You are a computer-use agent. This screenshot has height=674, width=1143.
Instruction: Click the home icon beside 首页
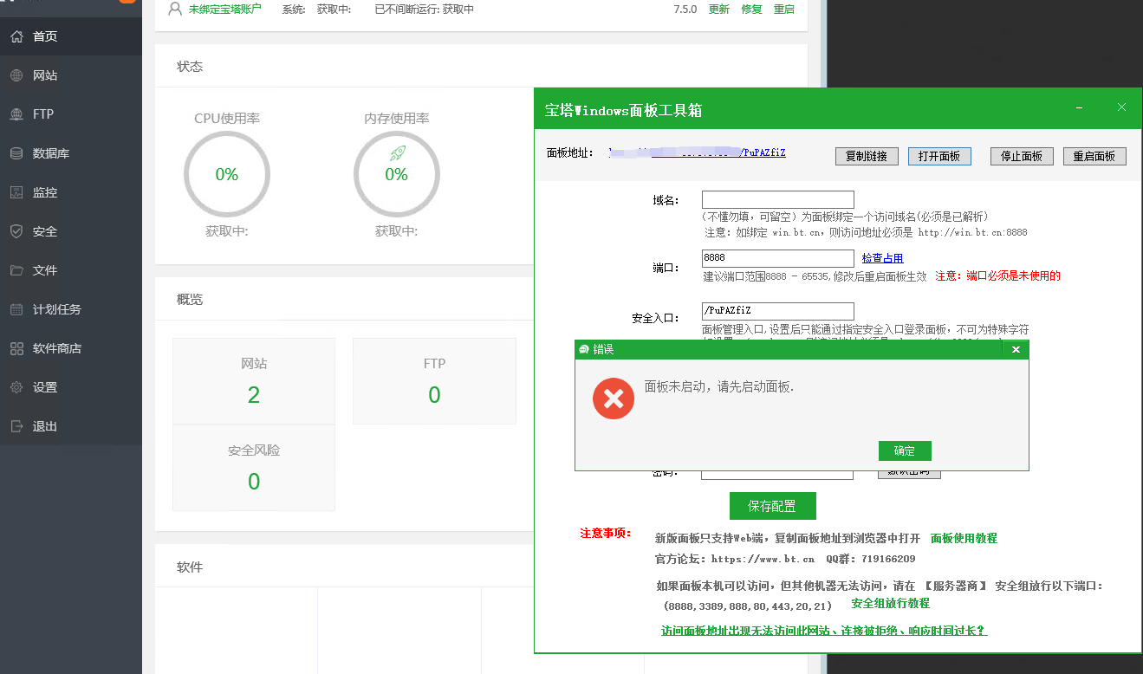(16, 36)
